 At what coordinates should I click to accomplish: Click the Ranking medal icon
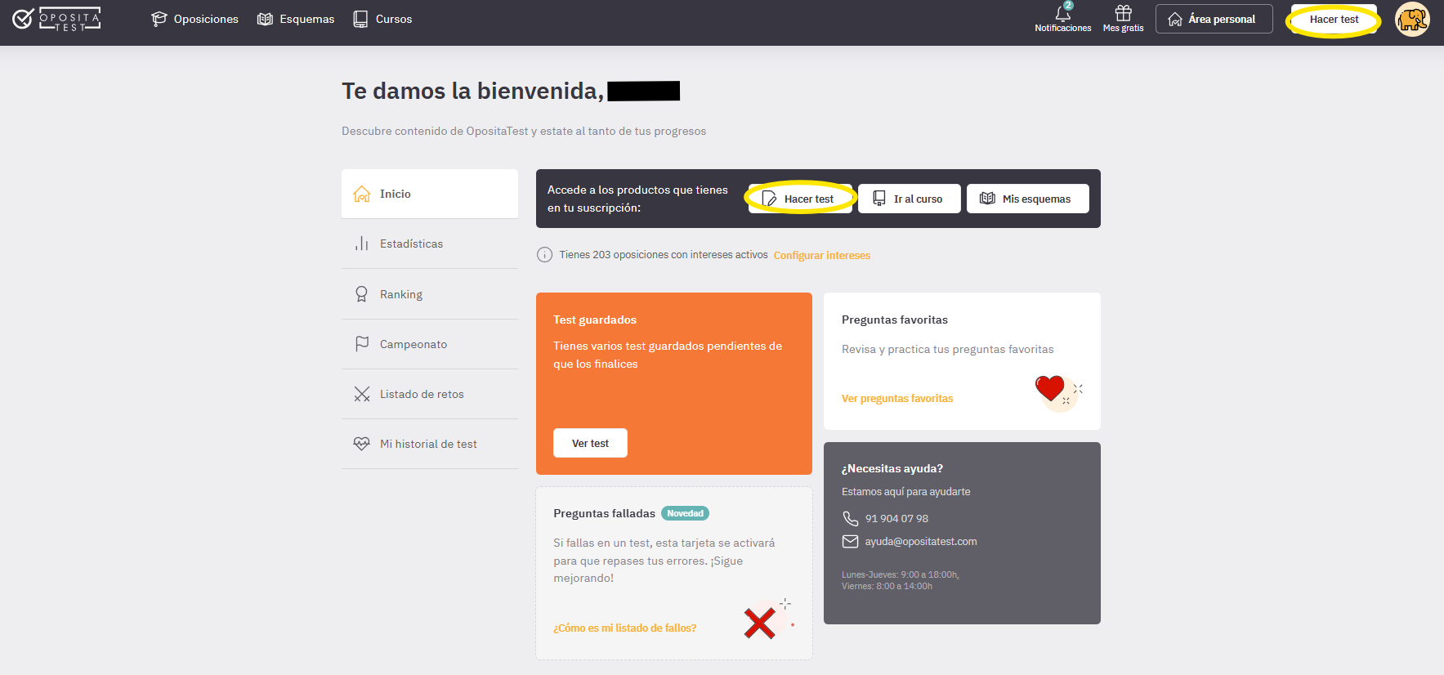(361, 294)
